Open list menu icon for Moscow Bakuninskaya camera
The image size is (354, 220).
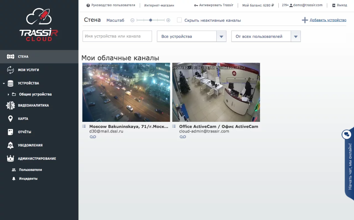coord(84,126)
